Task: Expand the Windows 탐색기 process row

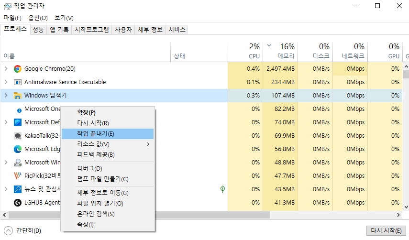Action: (6, 95)
